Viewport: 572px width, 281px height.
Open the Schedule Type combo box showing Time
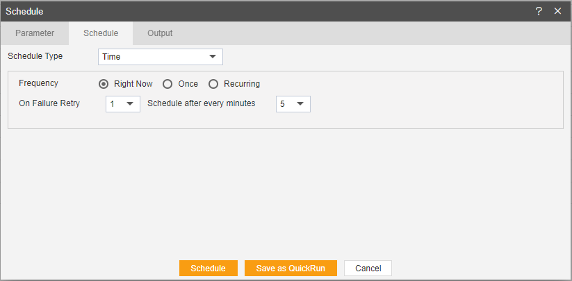[160, 57]
